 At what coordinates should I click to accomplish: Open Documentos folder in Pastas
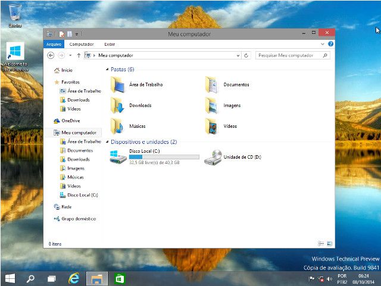click(227, 84)
